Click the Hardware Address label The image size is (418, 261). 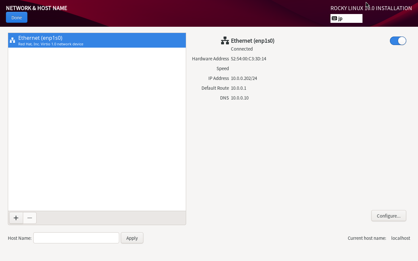click(211, 59)
